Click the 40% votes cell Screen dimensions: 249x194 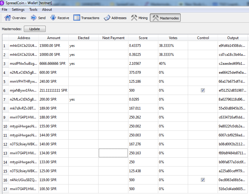pos(173,64)
